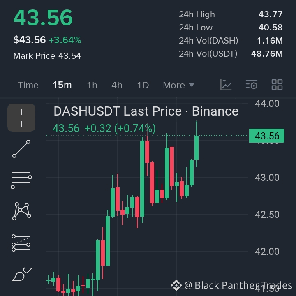Open chart settings icon

[252, 85]
